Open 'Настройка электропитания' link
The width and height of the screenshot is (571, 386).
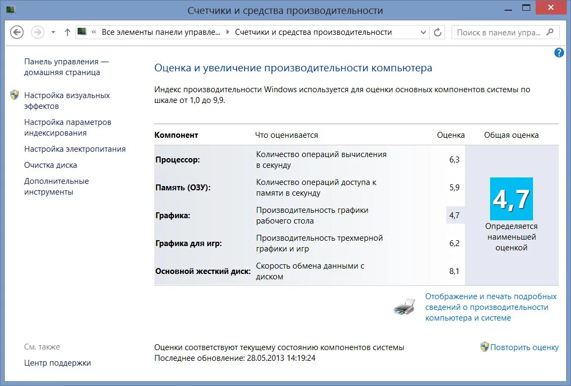(74, 149)
